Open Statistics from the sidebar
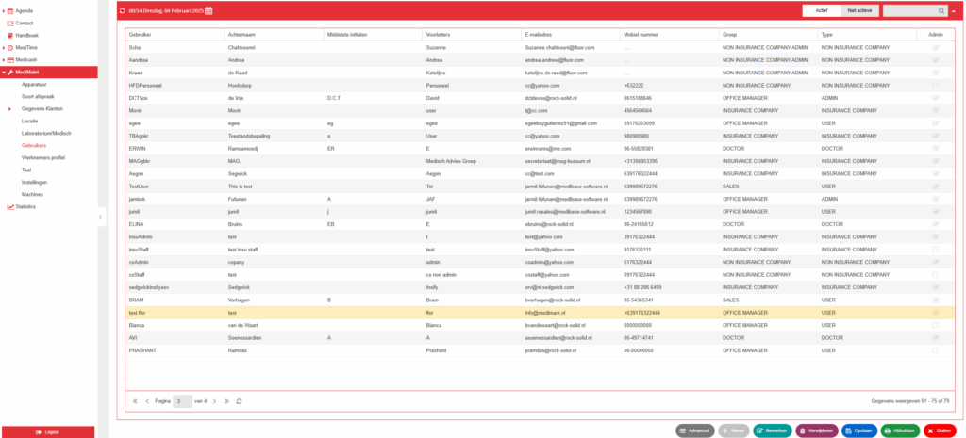966x438 pixels. point(25,206)
